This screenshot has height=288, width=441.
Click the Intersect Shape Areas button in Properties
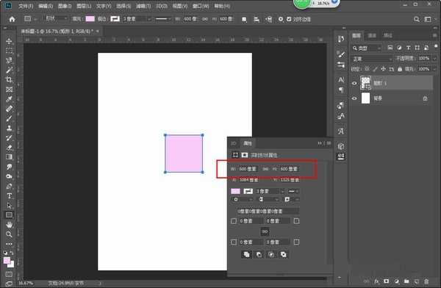pyautogui.click(x=271, y=254)
